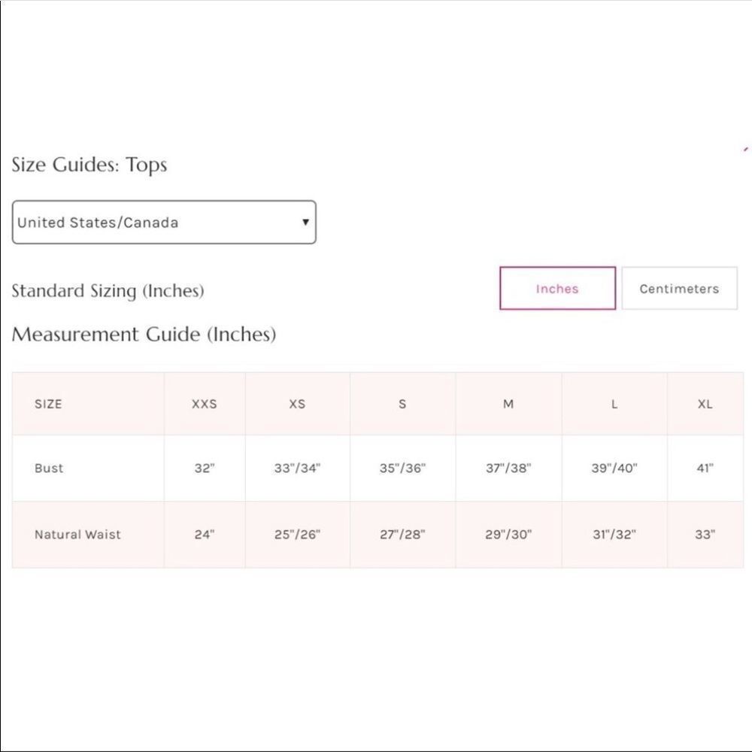Switch measurements to Inches

[x=557, y=288]
